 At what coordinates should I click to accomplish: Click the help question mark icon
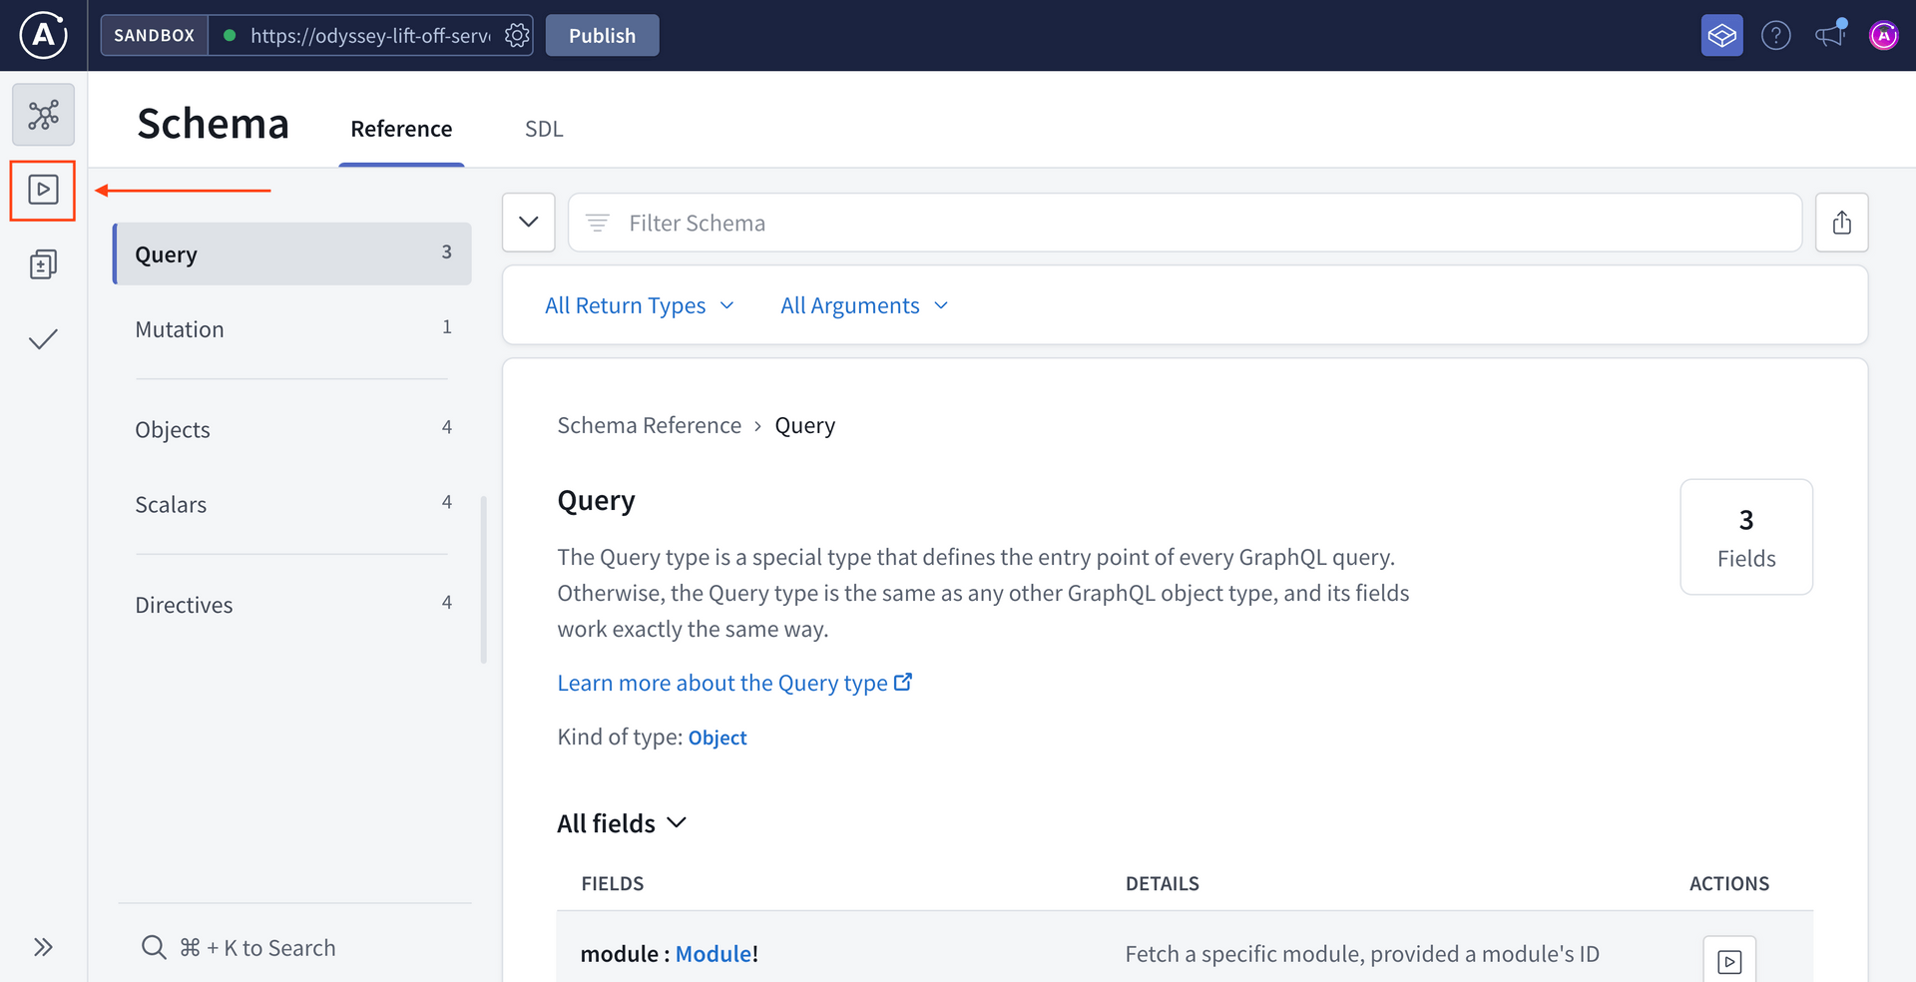1776,35
